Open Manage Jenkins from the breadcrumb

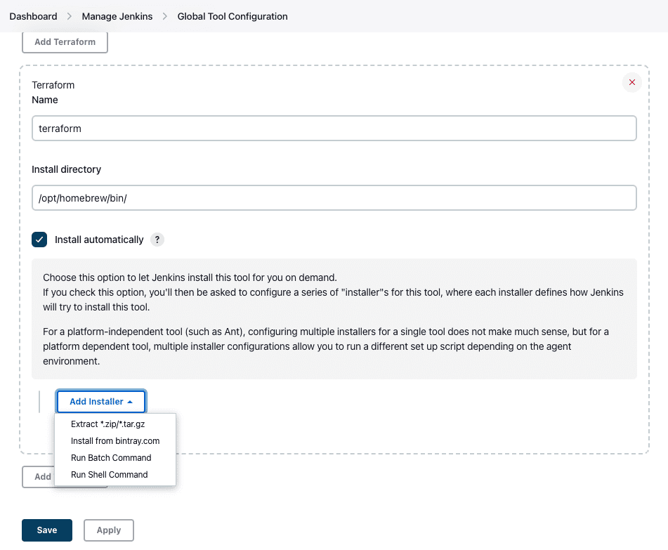coord(117,15)
